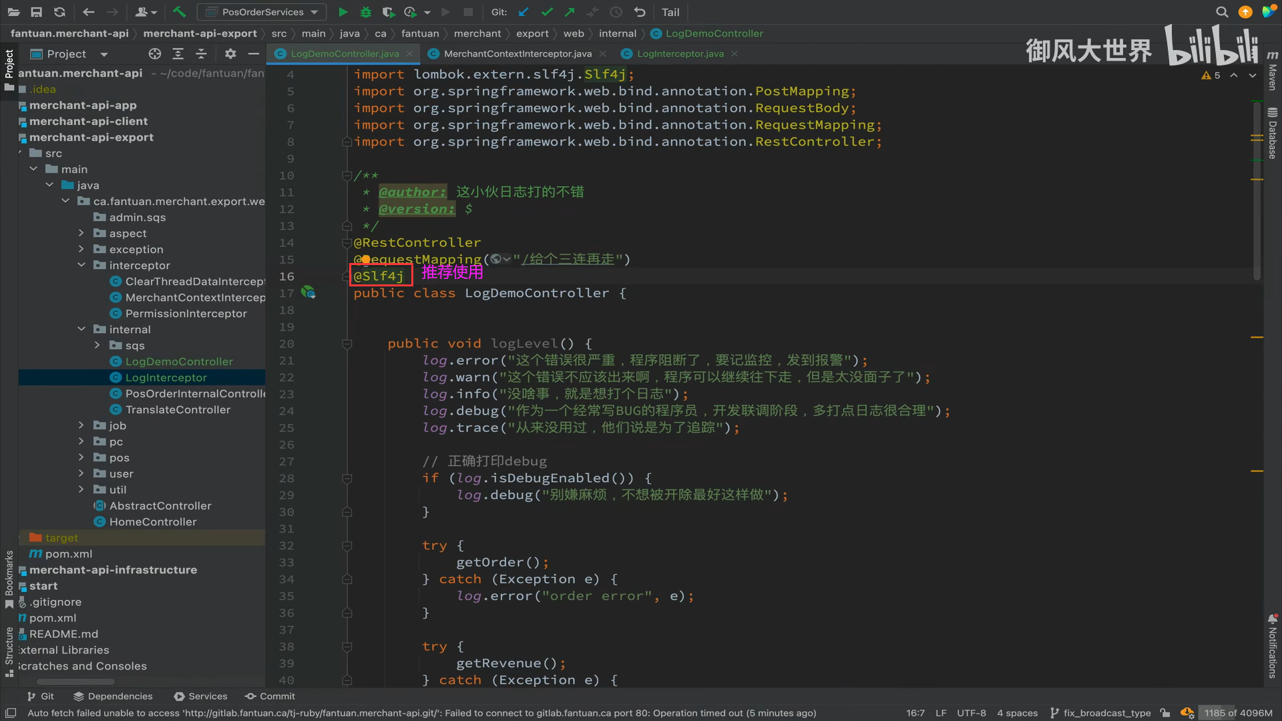The width and height of the screenshot is (1282, 721).
Task: Click the Reload/Synchronize icon in the toolbar
Action: 59,12
